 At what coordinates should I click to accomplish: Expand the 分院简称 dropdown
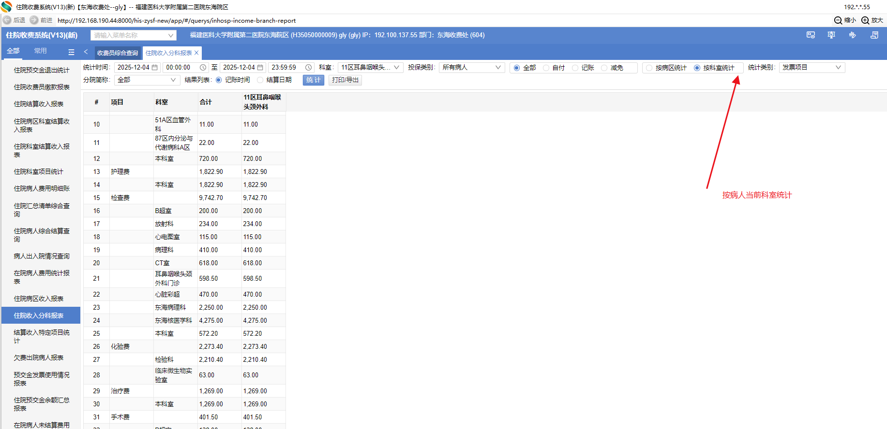tap(147, 80)
